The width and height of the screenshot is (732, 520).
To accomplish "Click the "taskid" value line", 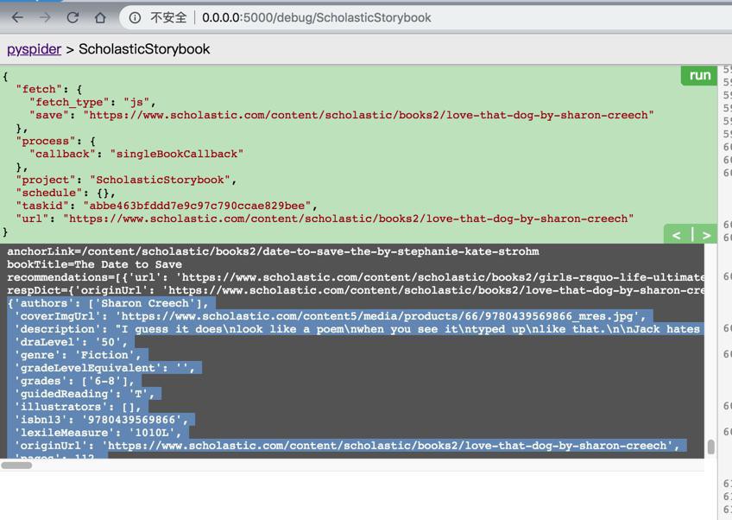I will (x=167, y=206).
